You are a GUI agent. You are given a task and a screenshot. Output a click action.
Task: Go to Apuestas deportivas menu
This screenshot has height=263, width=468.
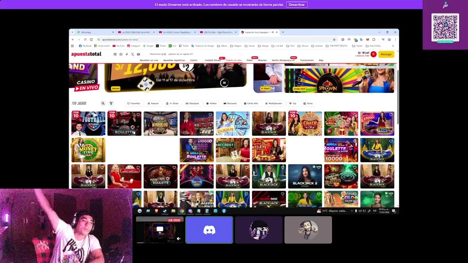point(174,60)
